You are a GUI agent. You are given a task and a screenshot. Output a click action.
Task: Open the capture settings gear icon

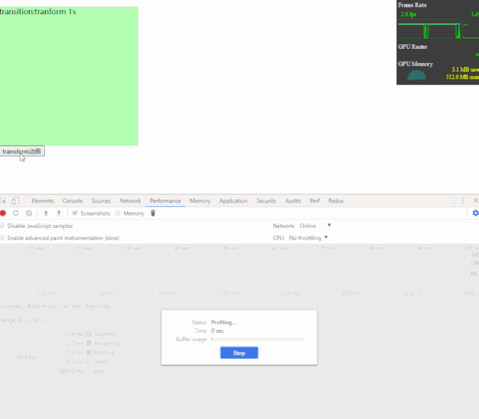[x=475, y=213]
